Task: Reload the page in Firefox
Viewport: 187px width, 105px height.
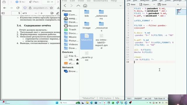Action: [x=18, y=8]
